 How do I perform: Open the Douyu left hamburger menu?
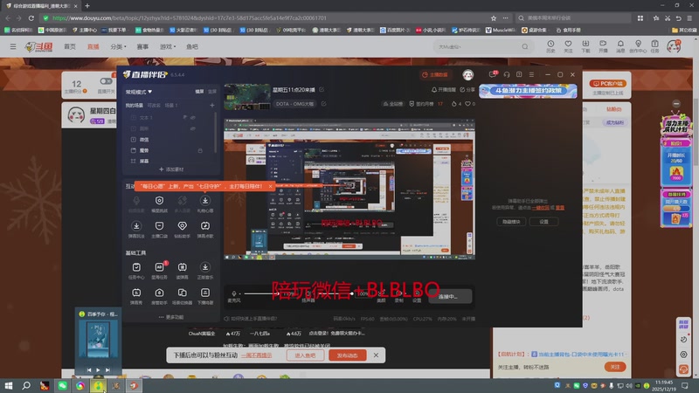click(x=13, y=46)
